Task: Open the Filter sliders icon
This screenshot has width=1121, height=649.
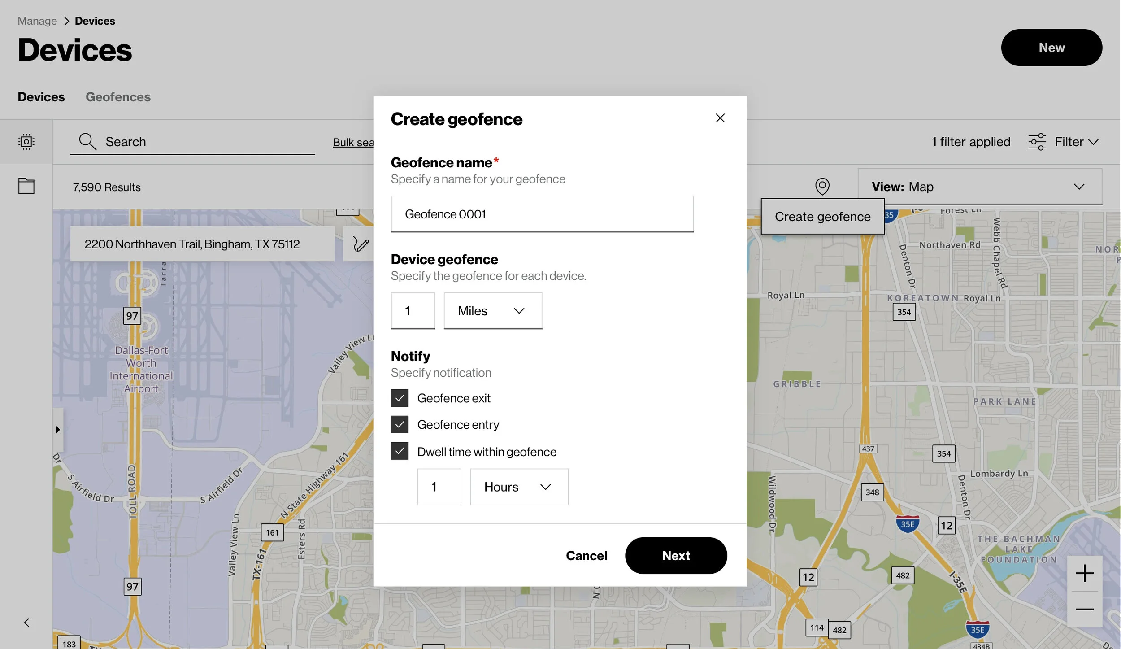Action: click(1037, 141)
